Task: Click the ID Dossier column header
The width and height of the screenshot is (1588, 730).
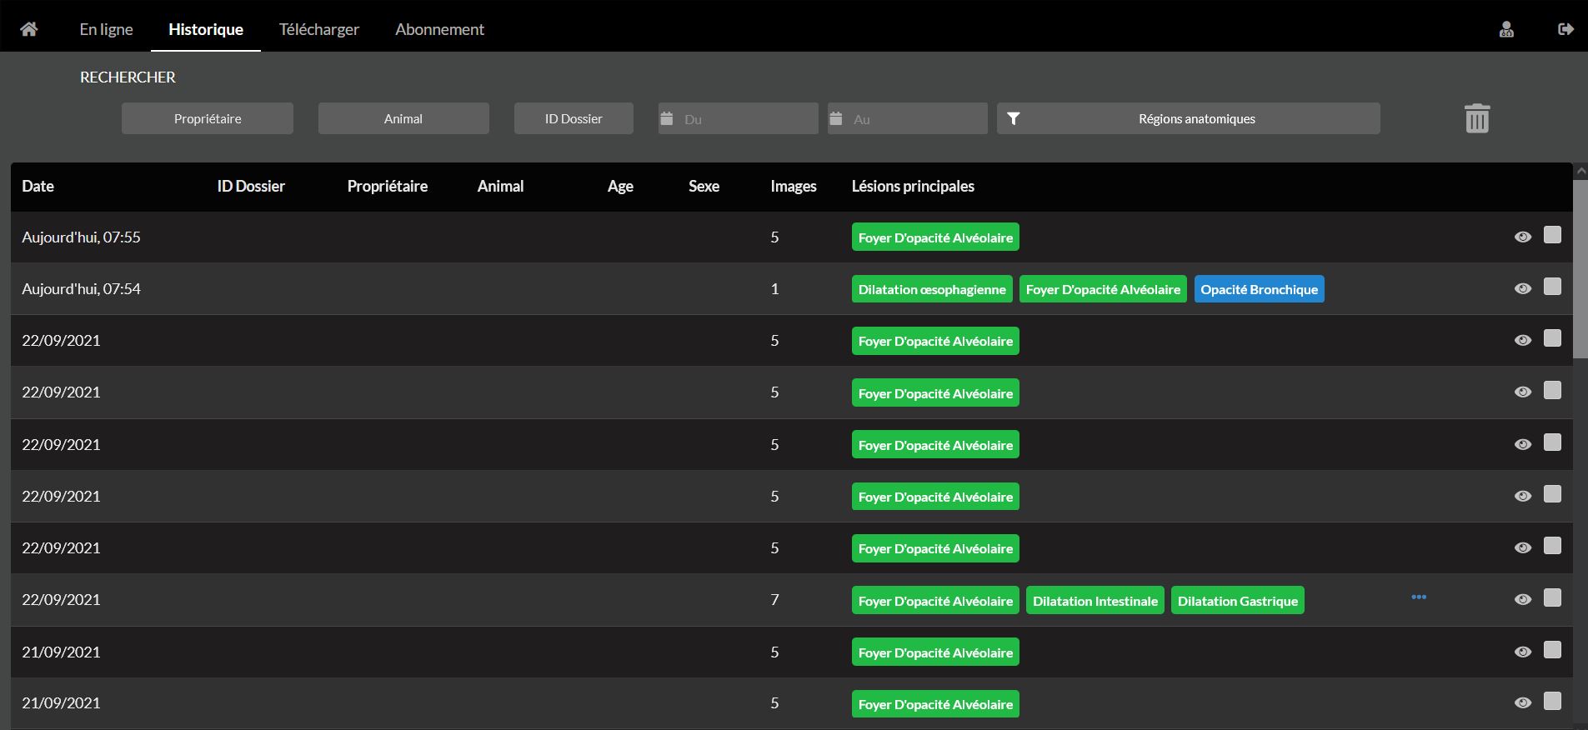Action: click(251, 186)
